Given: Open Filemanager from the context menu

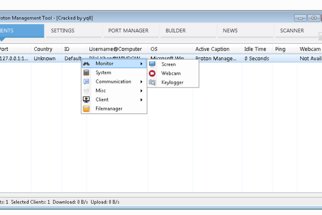Looking at the screenshot, I should click(114, 109).
